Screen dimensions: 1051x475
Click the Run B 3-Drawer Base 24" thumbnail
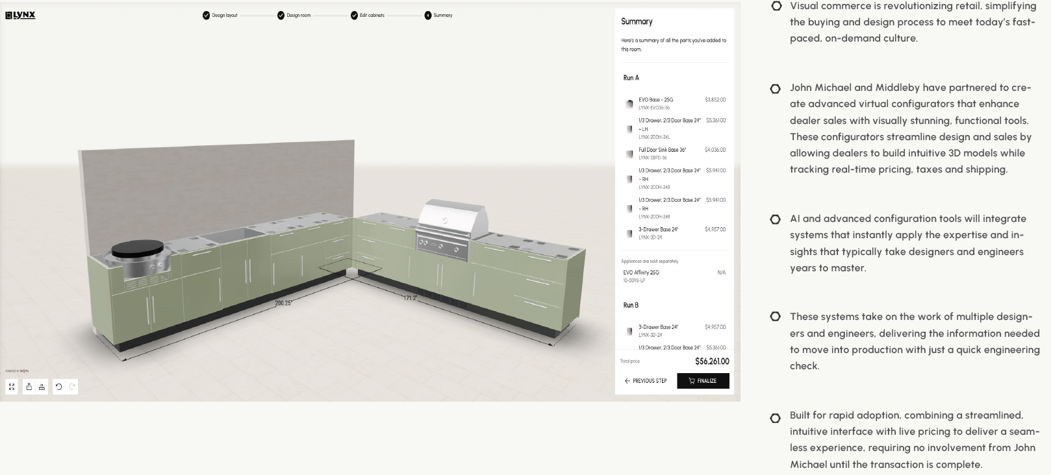629,331
